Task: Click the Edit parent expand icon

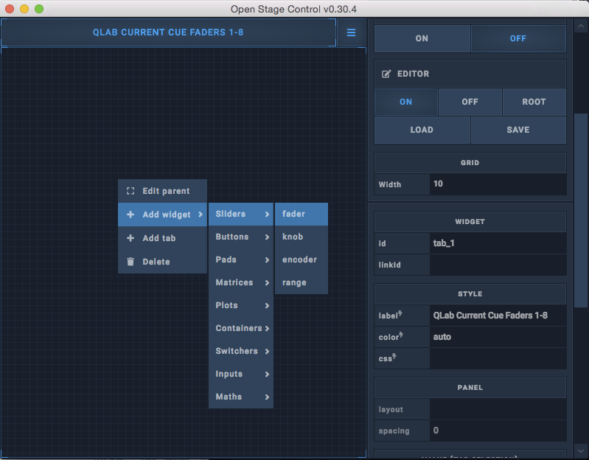Action: point(130,191)
